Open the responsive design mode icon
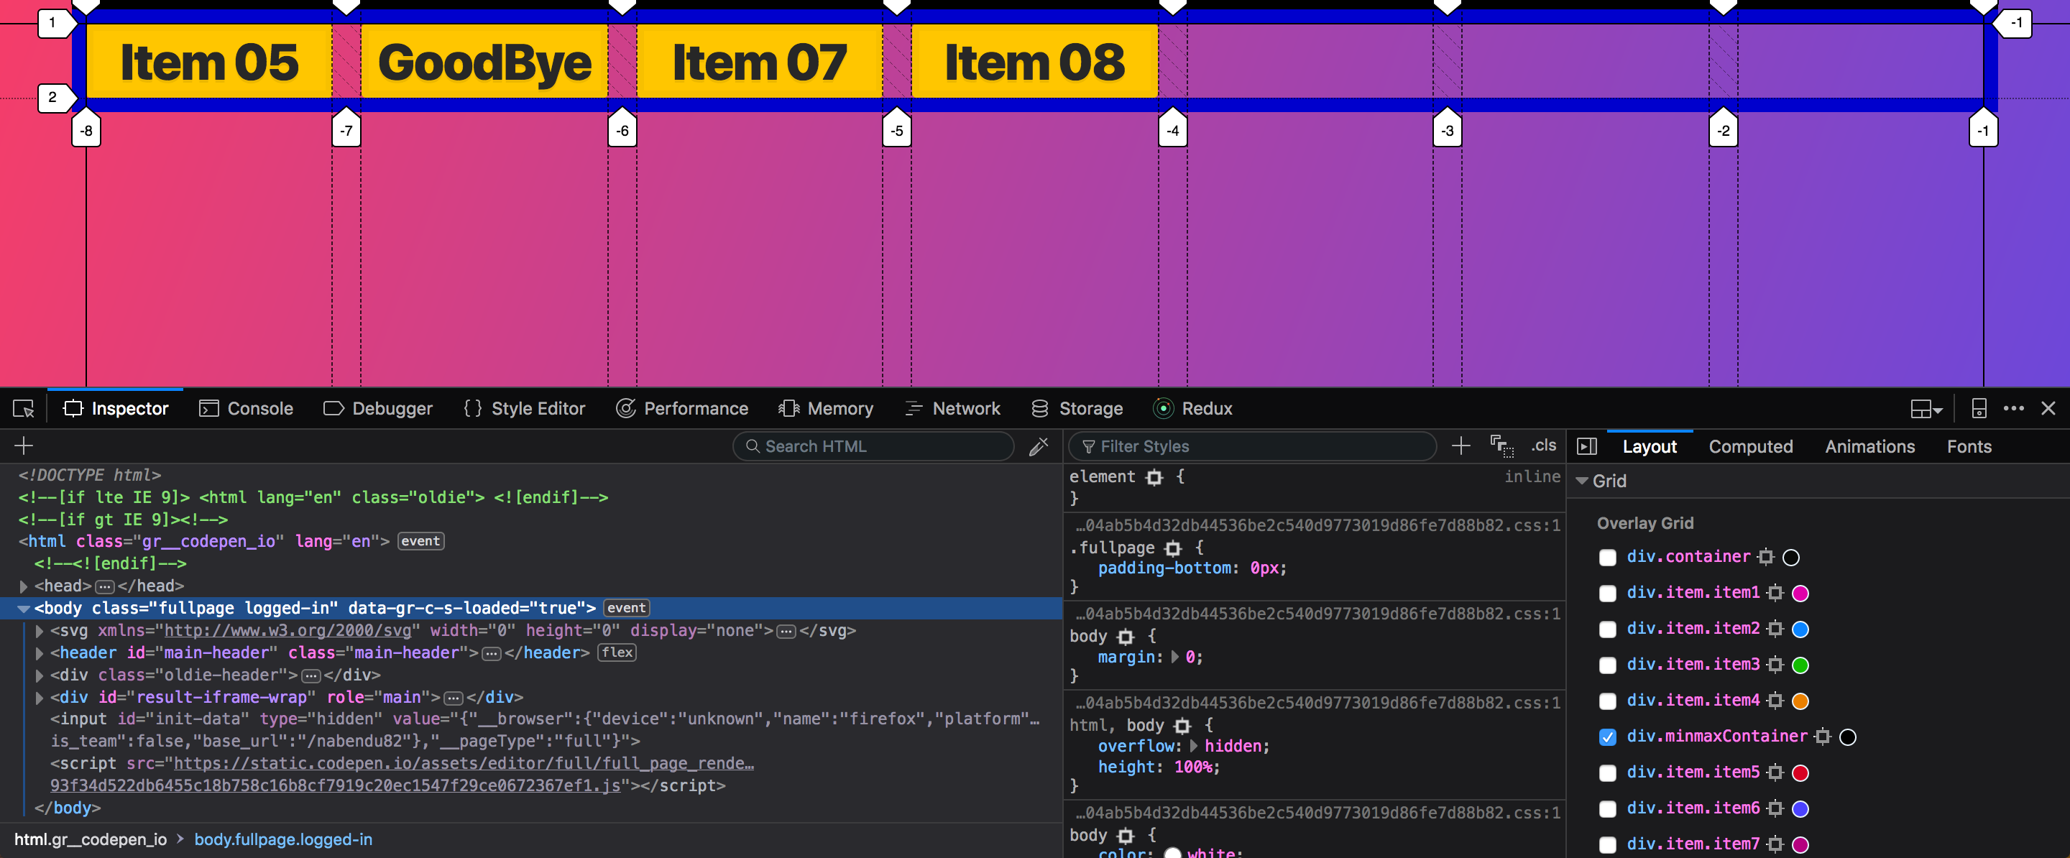 coord(1979,409)
